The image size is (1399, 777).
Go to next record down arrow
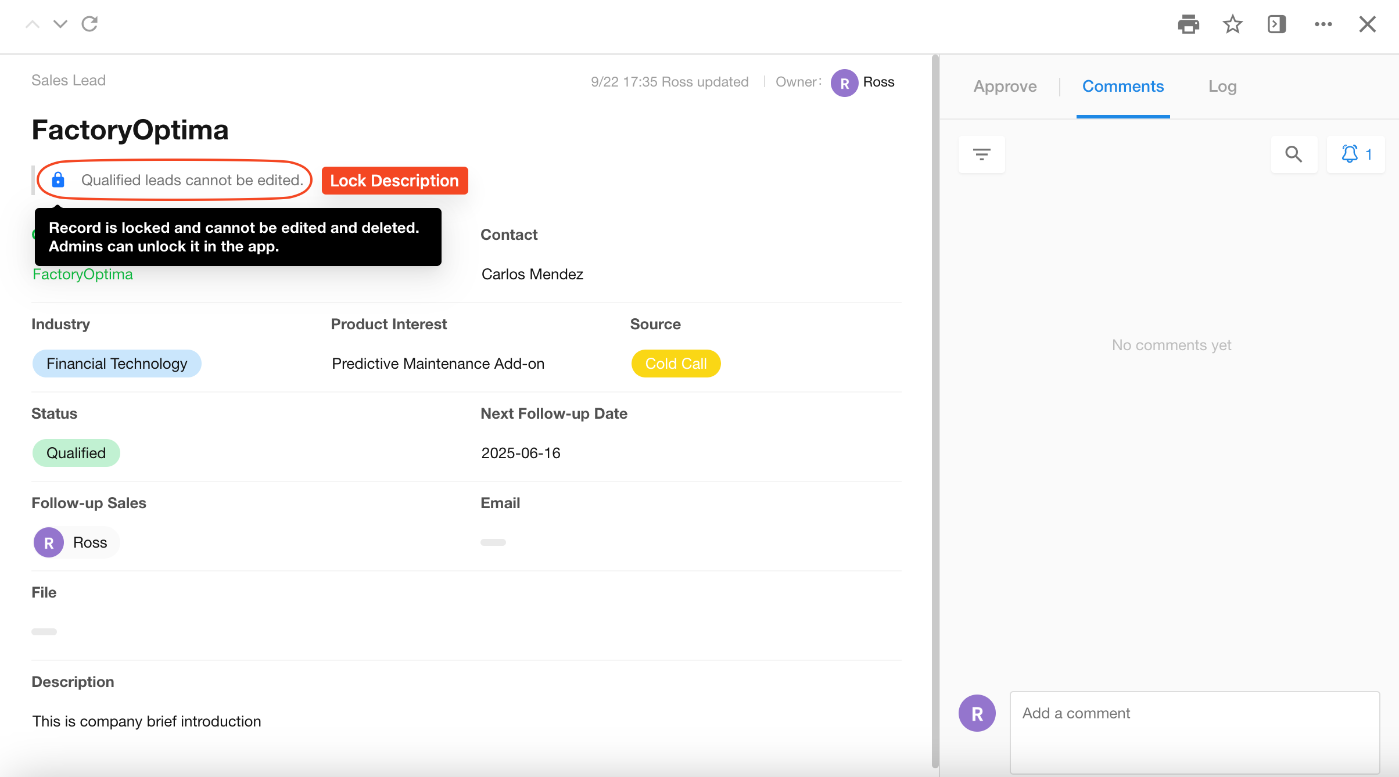click(60, 24)
